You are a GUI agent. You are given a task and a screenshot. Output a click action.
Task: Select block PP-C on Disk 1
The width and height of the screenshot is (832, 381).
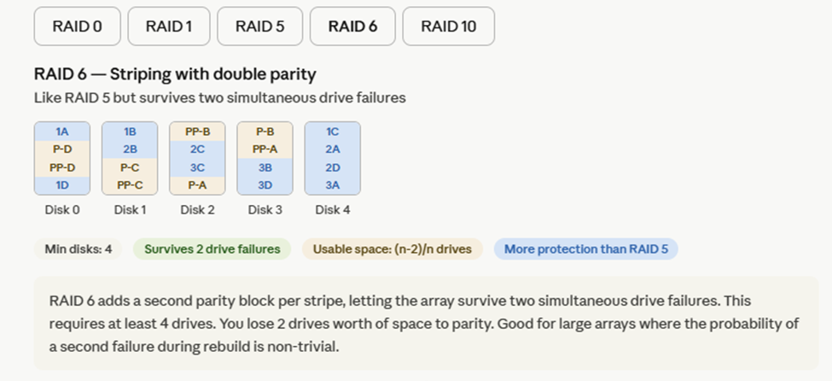point(130,185)
